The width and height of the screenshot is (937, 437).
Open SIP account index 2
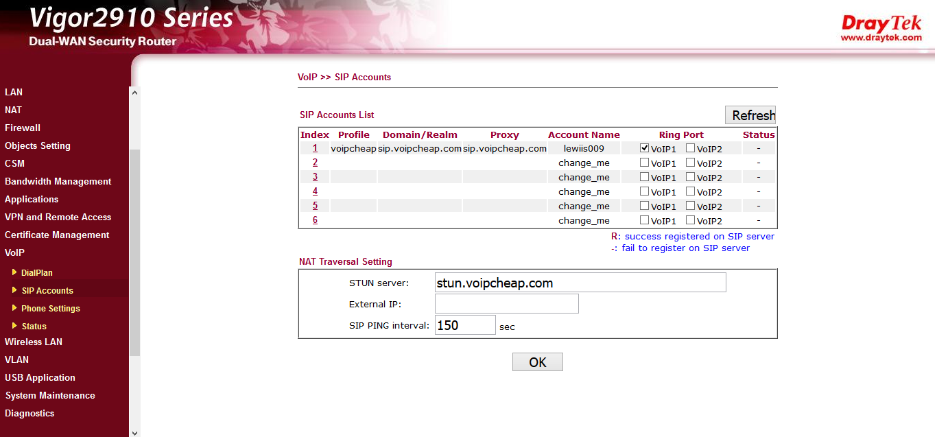pyautogui.click(x=315, y=163)
